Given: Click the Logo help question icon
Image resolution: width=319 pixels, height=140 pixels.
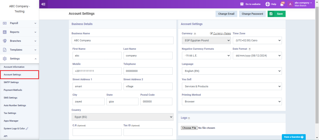Looking at the screenshot, I should [x=189, y=118].
